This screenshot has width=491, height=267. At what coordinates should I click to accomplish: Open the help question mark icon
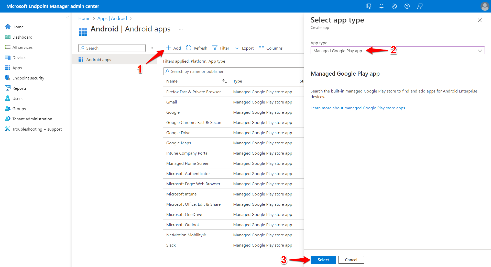(x=407, y=6)
